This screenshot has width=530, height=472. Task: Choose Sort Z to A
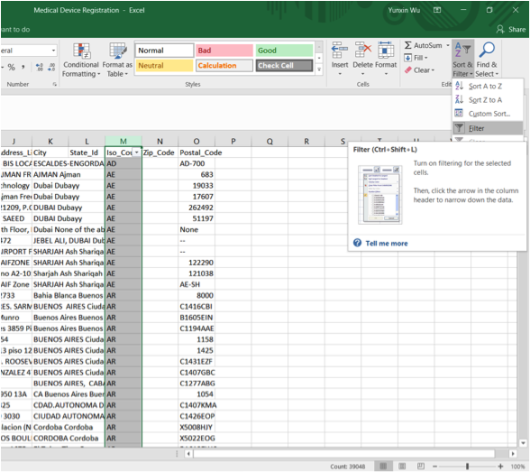point(488,100)
